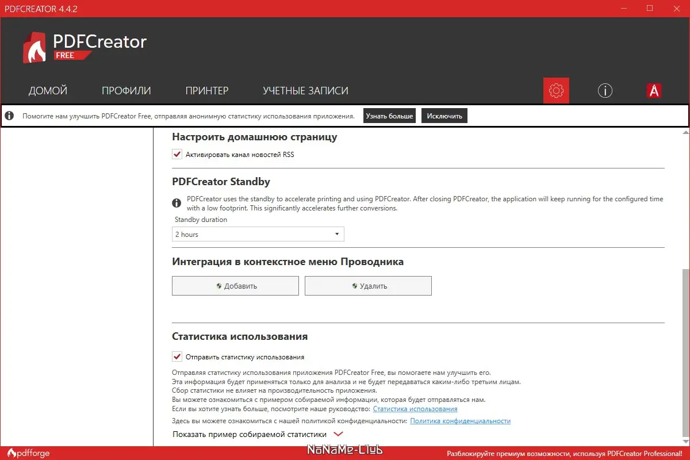This screenshot has width=690, height=460.
Task: Switch to the ПРОФИЛИ tab
Action: click(x=126, y=91)
